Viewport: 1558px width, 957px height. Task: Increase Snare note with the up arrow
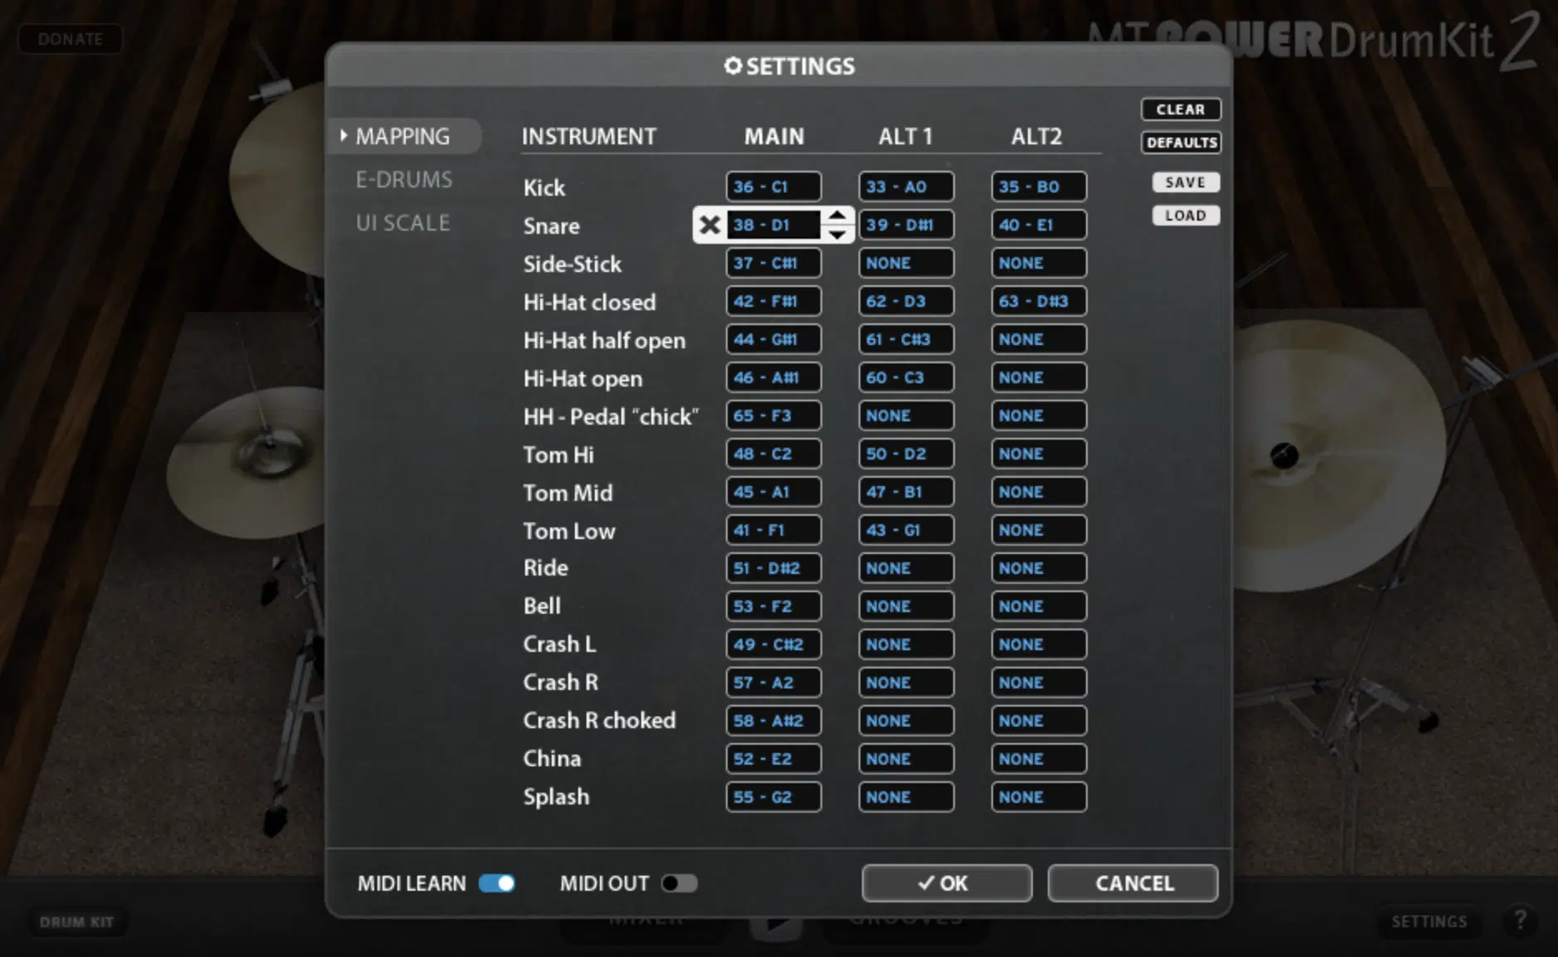838,216
